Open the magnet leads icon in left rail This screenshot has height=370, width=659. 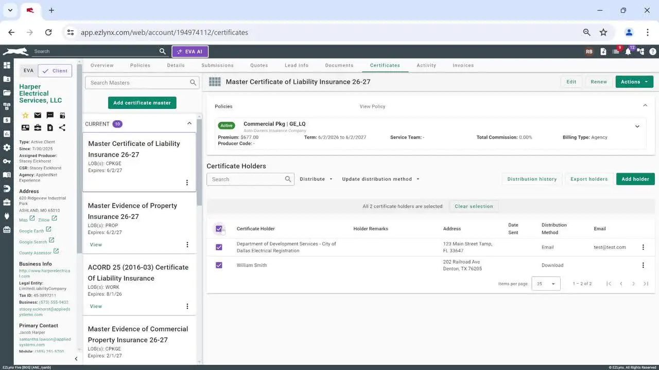(7, 189)
